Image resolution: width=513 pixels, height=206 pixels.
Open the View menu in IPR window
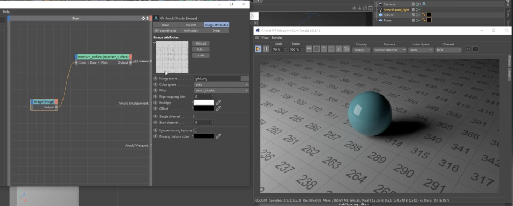coord(265,38)
